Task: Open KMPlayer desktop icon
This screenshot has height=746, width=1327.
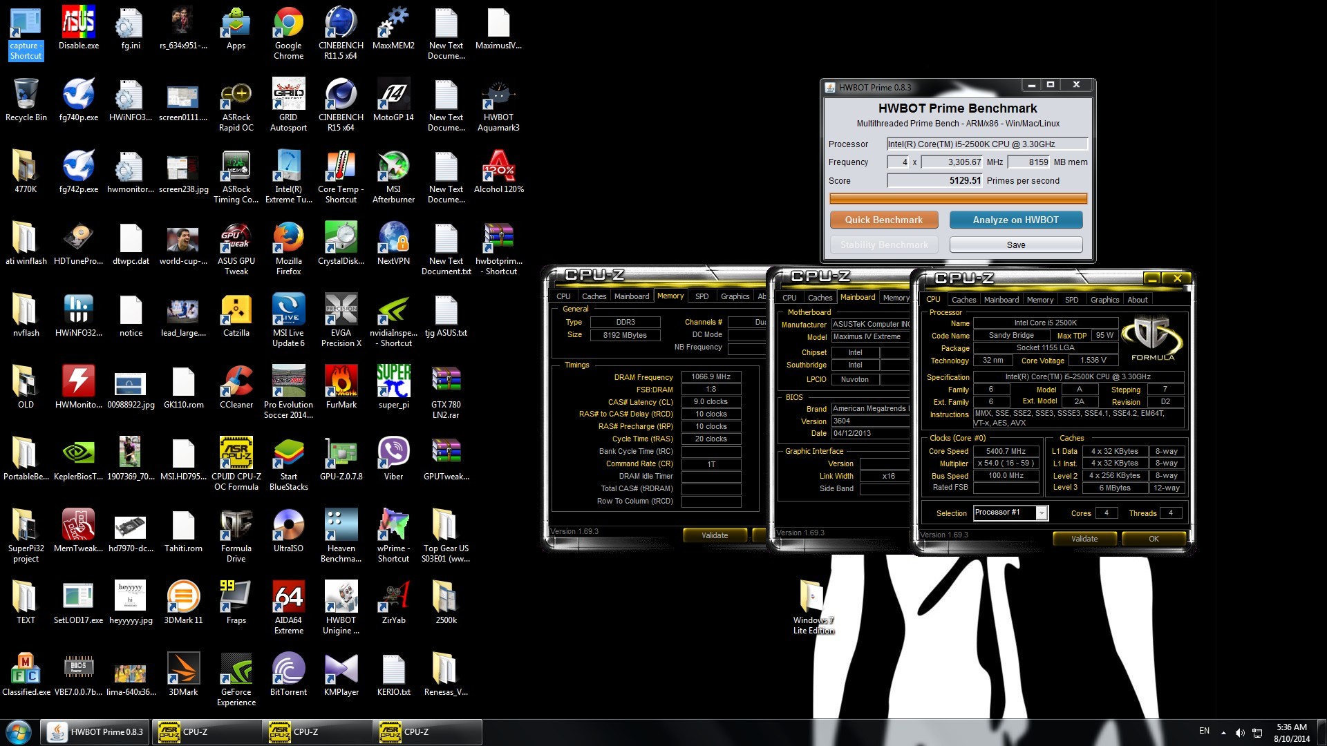Action: 341,675
